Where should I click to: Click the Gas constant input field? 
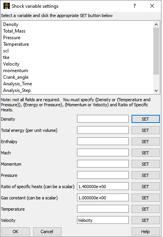[103, 198]
